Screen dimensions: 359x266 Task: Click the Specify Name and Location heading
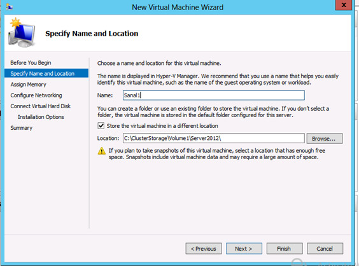point(92,34)
